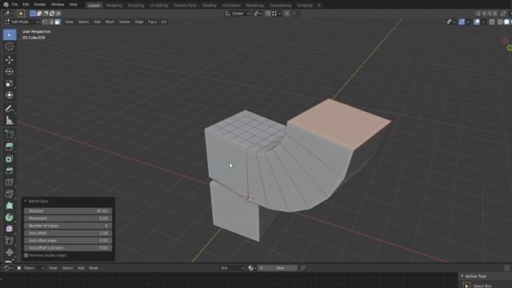The height and width of the screenshot is (288, 512).
Task: Select the Poly Build tool
Action: pos(10,206)
